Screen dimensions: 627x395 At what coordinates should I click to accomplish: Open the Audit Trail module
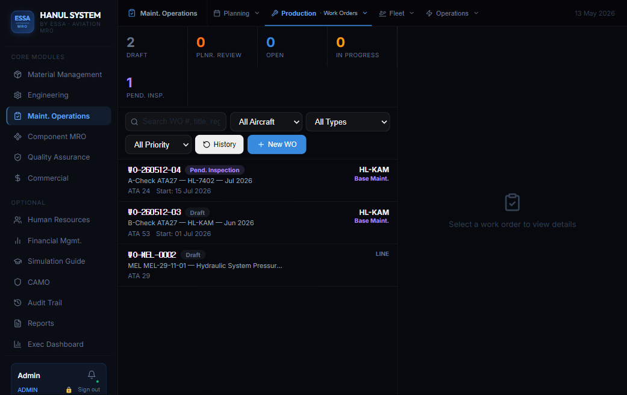(59, 303)
